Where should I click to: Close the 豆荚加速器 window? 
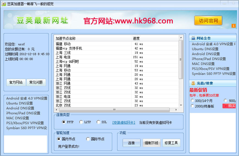233,3
